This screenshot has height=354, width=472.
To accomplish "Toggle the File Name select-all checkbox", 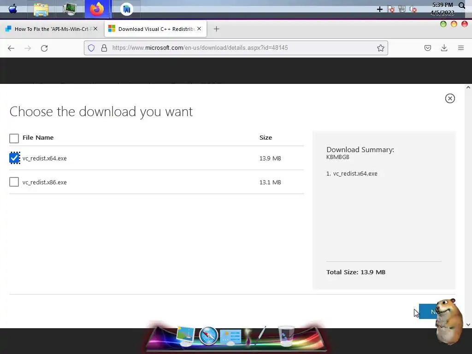I will [14, 138].
